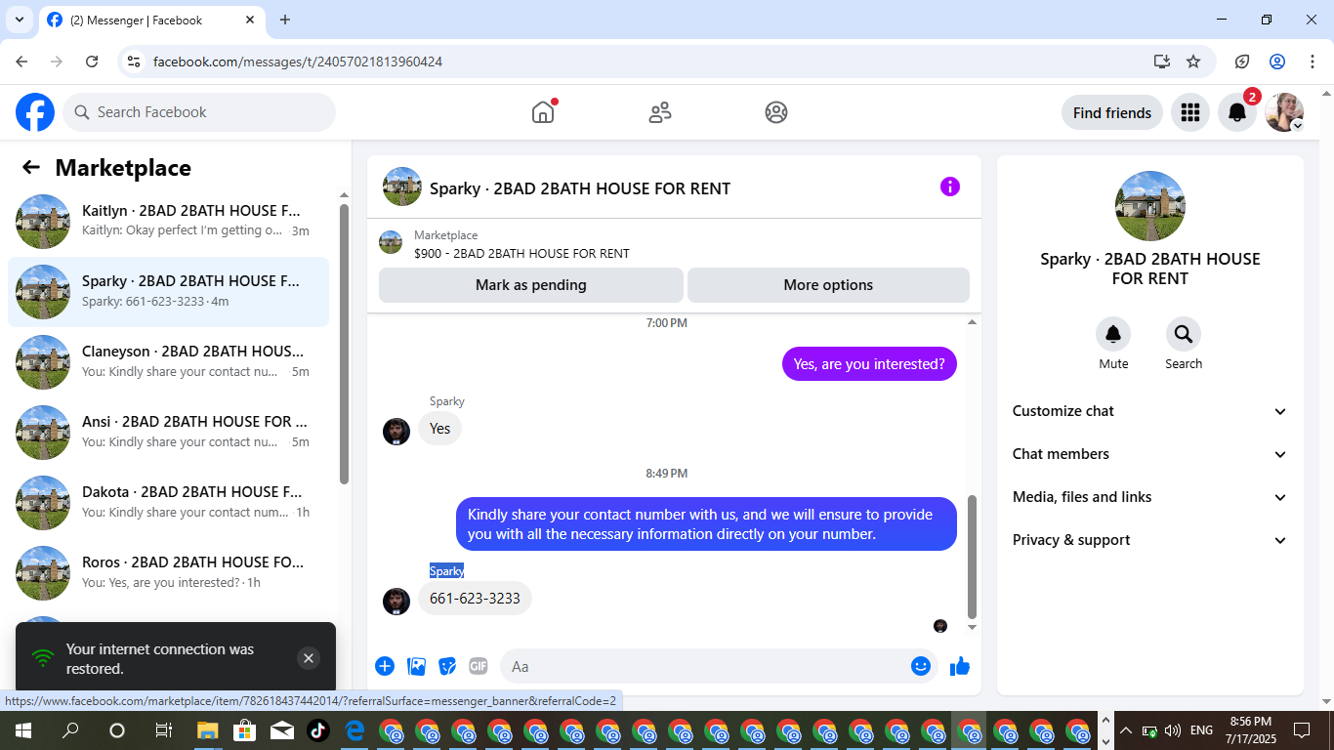Screen dimensions: 1334x750
Task: Open File Explorer from the taskbar
Action: pos(207,730)
